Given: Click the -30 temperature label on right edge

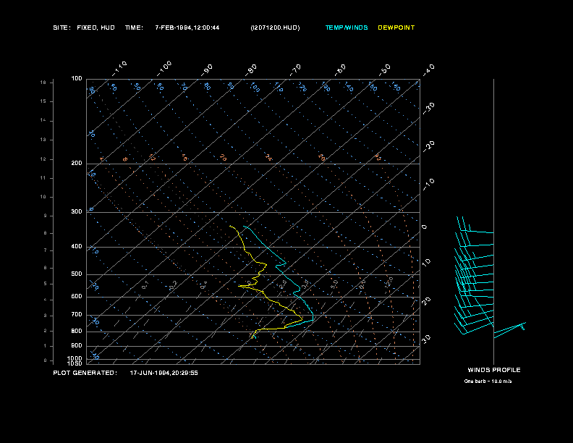Looking at the screenshot, I should click(428, 109).
